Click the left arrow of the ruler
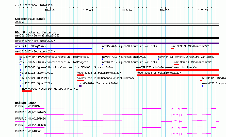This screenshot has height=137, width=226. tap(16, 8)
